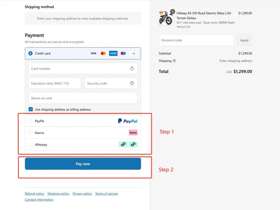
Task: Apply the discount code
Action: (244, 40)
